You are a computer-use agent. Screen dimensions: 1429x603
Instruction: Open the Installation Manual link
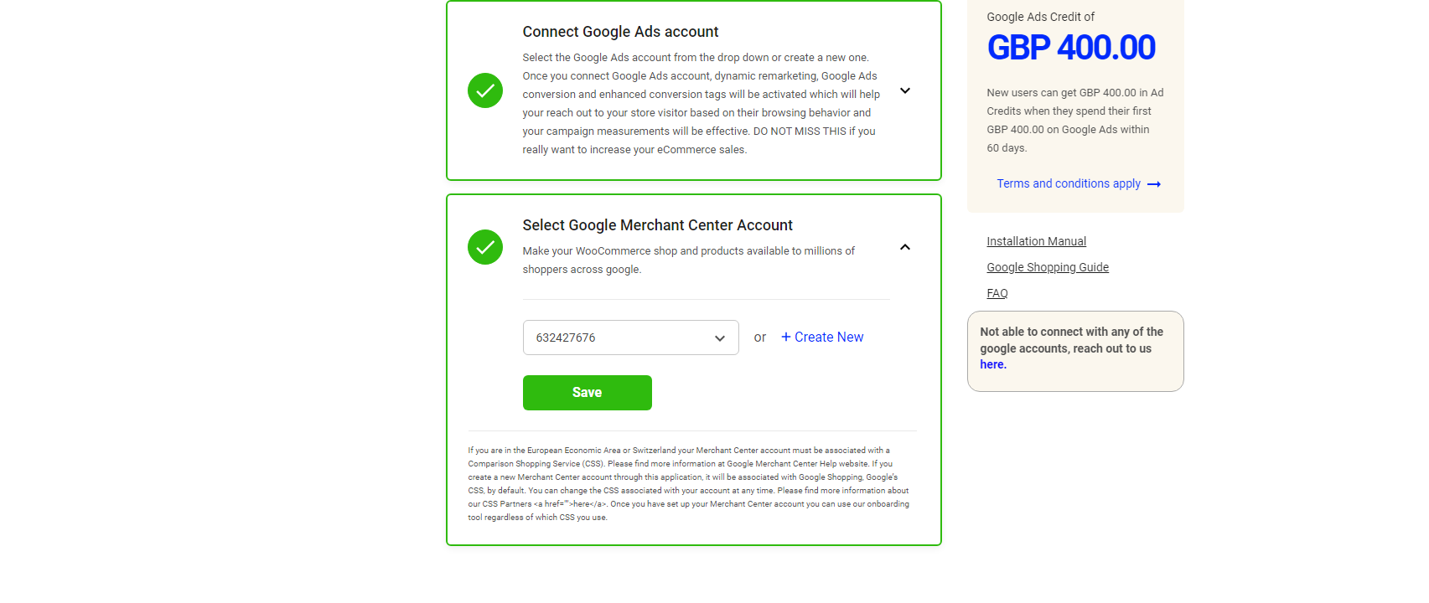click(1036, 241)
